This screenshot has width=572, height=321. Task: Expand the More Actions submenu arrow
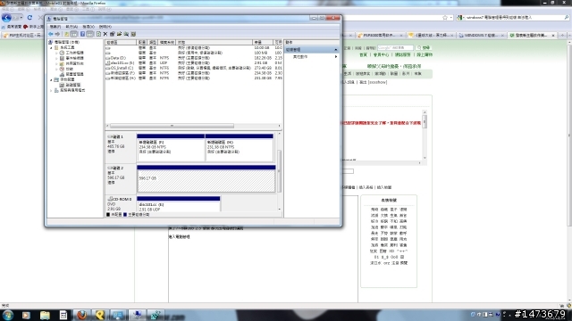(336, 57)
